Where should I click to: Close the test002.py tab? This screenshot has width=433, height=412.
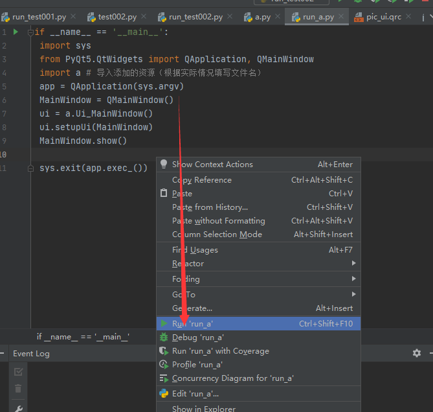pos(144,17)
